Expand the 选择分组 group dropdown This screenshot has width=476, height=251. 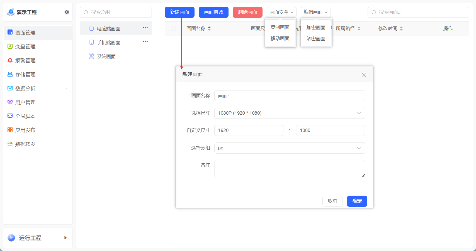(359, 148)
